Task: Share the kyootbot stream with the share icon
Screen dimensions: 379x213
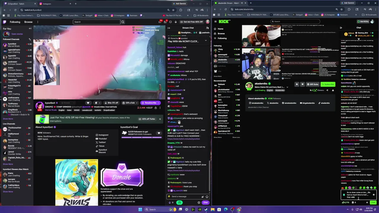Action: [155, 108]
